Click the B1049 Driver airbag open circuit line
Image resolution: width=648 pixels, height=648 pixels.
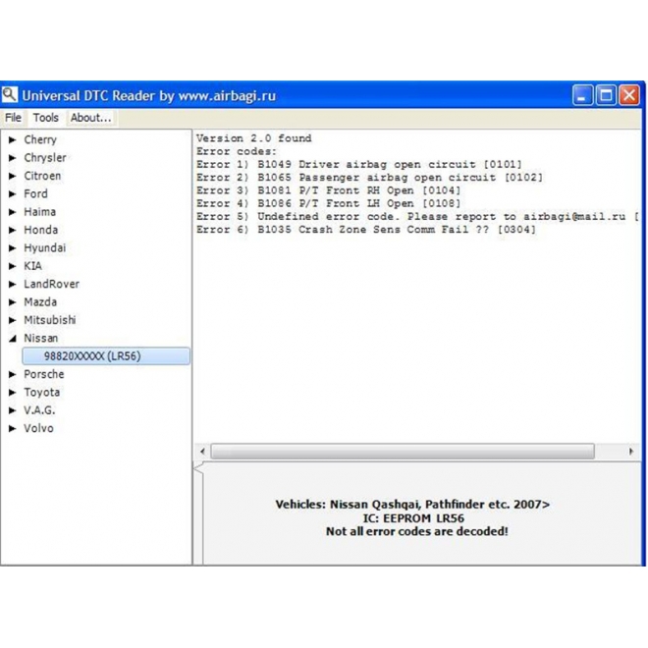pos(359,165)
